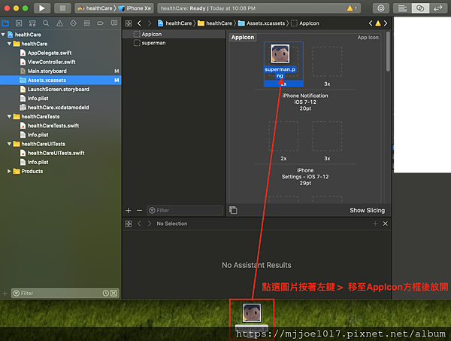Toggle source-control status filter icon
451x341 pixels.
click(114, 293)
